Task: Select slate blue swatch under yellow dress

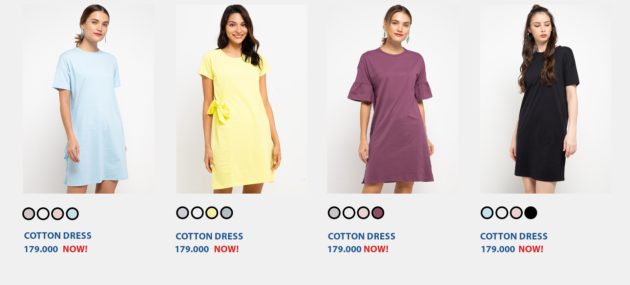Action: (x=226, y=213)
